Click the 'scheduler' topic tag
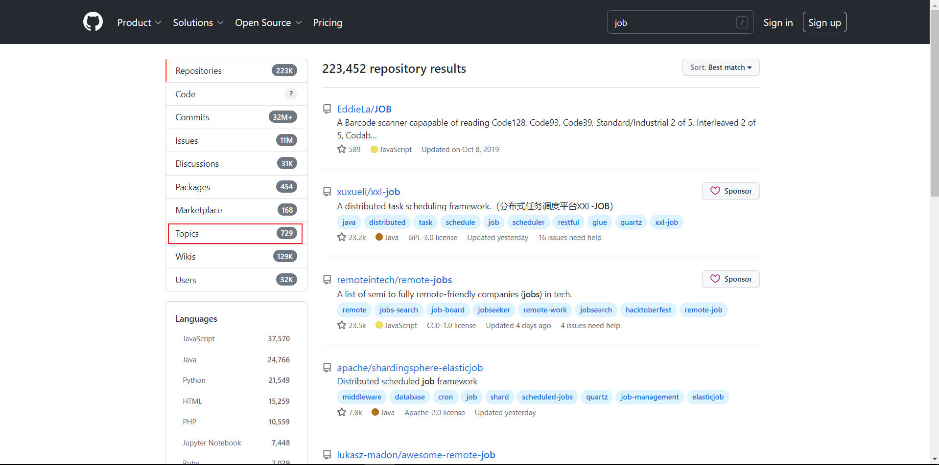Screen dimensions: 939x465 [528, 222]
